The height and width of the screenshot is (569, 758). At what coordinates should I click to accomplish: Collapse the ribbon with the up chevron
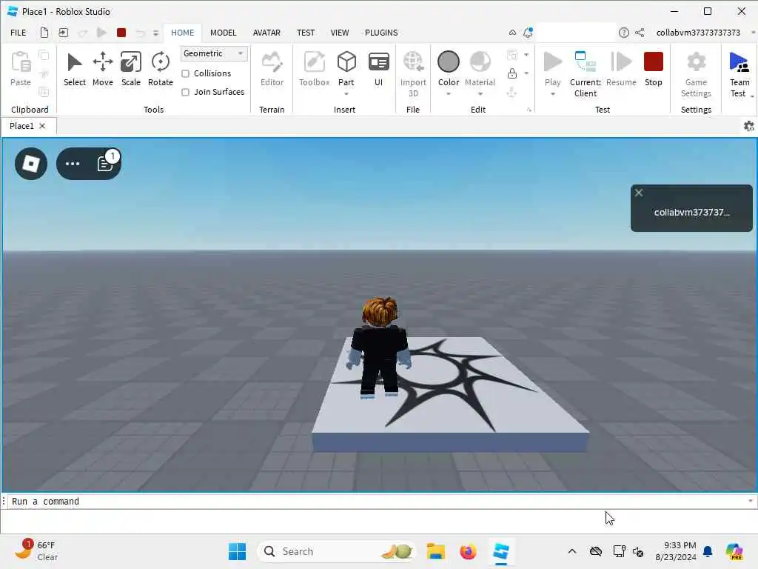(x=512, y=33)
